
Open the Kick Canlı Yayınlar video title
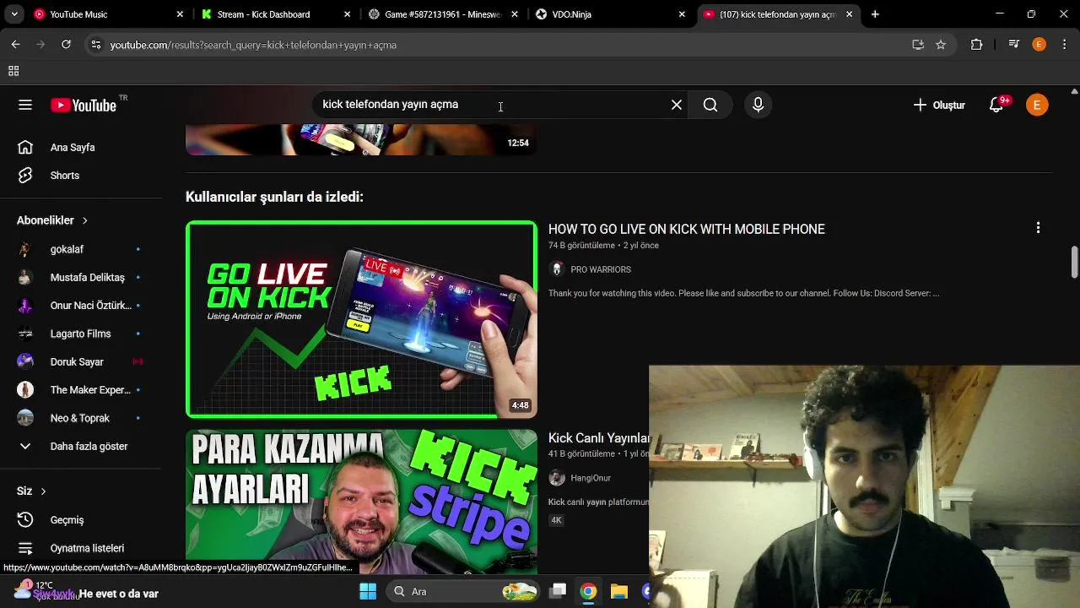click(599, 438)
